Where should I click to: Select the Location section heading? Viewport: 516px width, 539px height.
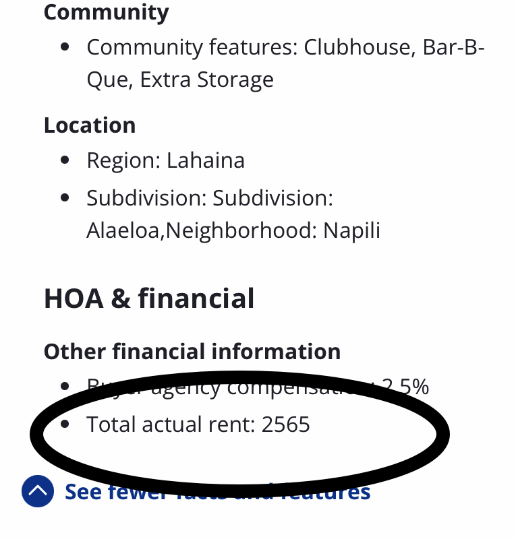[89, 125]
